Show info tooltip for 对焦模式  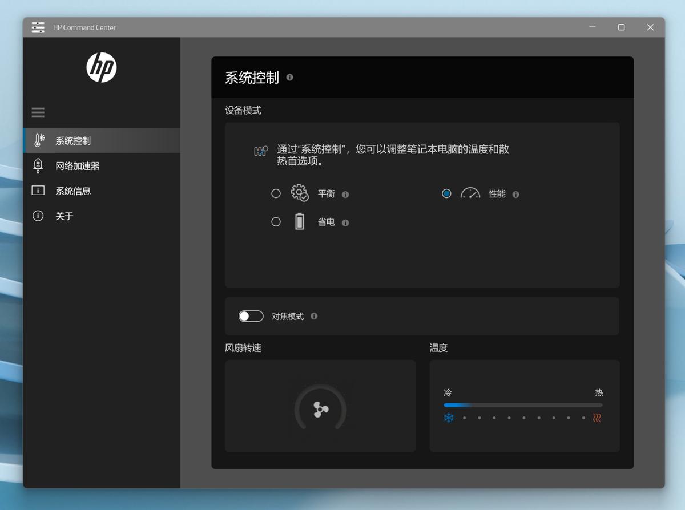314,316
